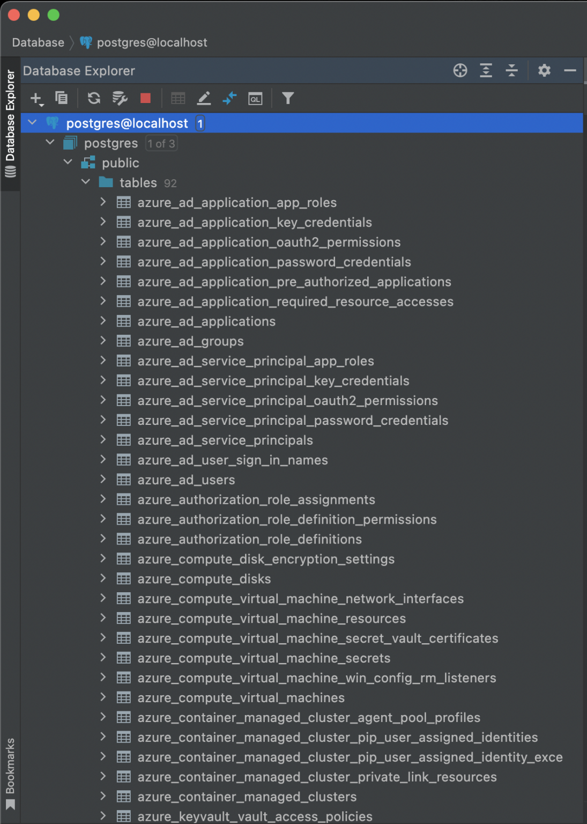Refresh the database connection
587x824 pixels.
tap(94, 98)
